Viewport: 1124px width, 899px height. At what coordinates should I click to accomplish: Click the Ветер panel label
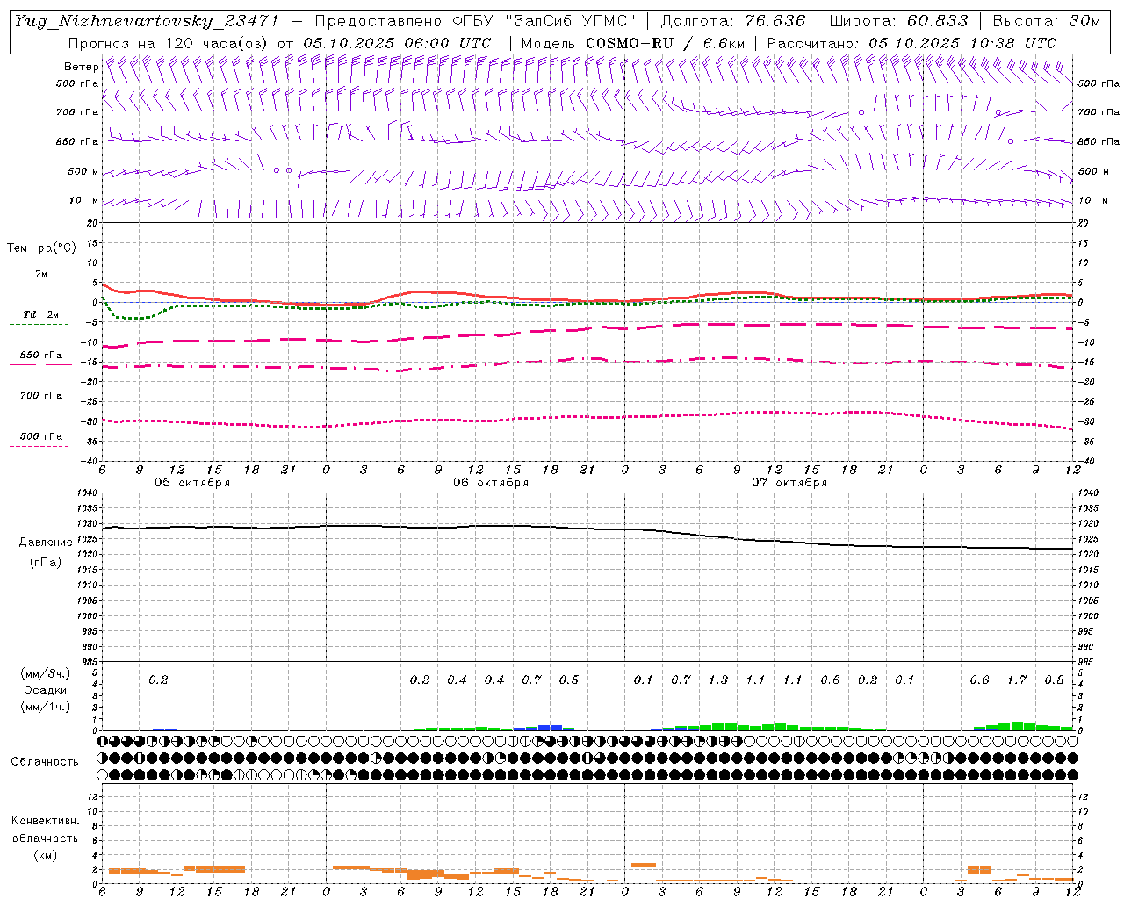pyautogui.click(x=81, y=67)
